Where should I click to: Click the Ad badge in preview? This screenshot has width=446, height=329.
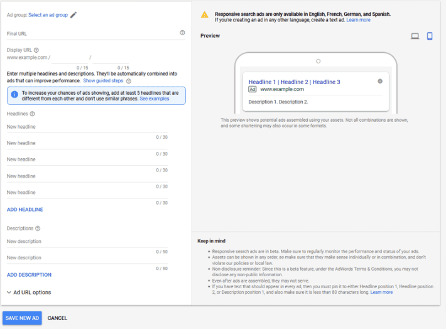point(253,90)
